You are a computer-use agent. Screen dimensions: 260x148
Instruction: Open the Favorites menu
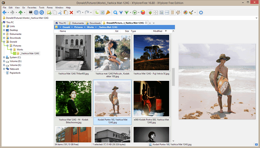pos(32,7)
